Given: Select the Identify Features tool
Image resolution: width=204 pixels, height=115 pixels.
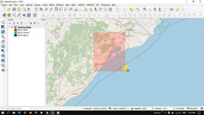Looking at the screenshot, I should pyautogui.click(x=145, y=9).
